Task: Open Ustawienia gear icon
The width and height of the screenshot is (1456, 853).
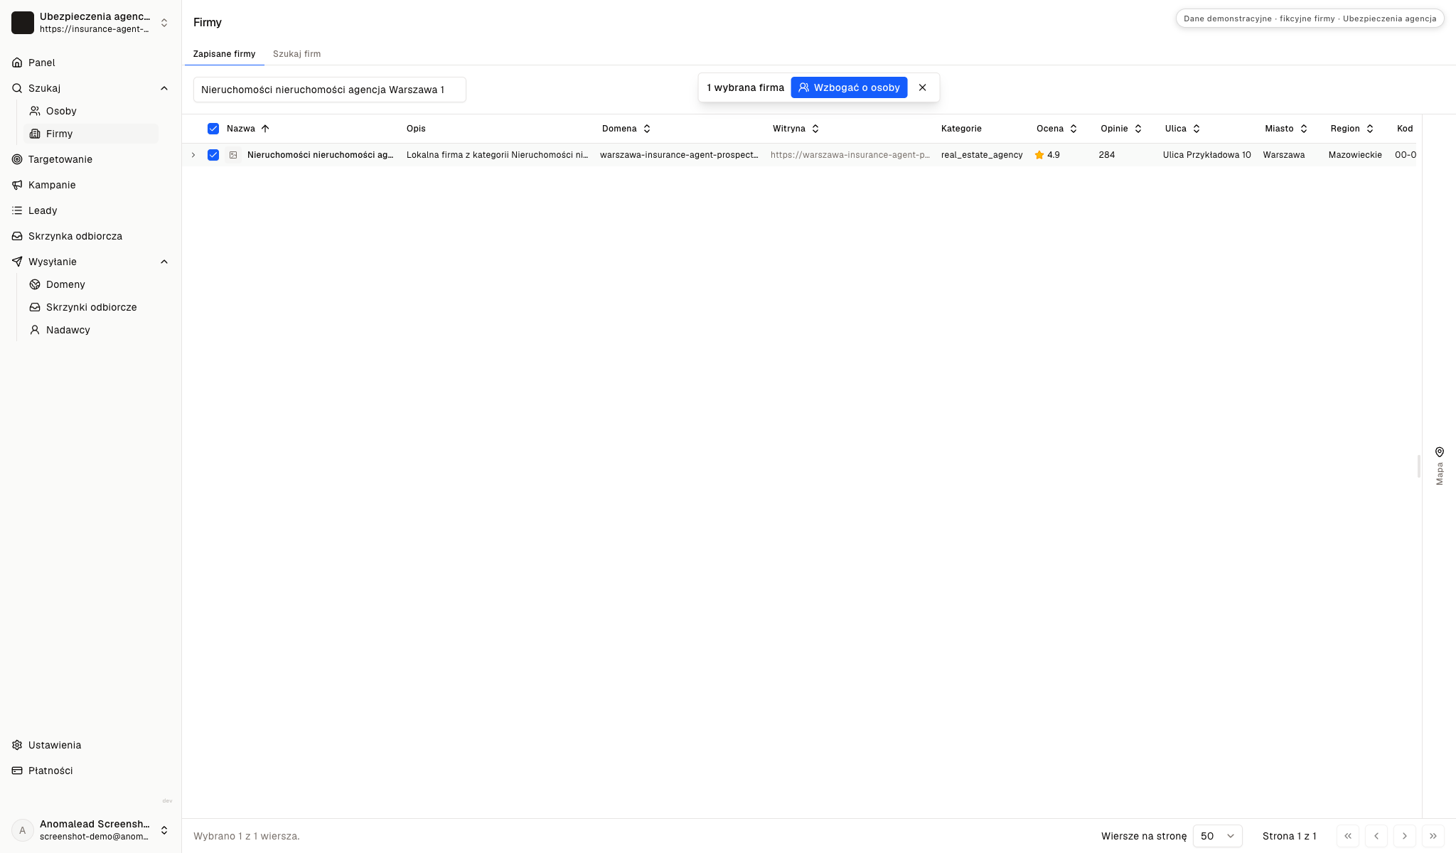Action: pyautogui.click(x=17, y=745)
